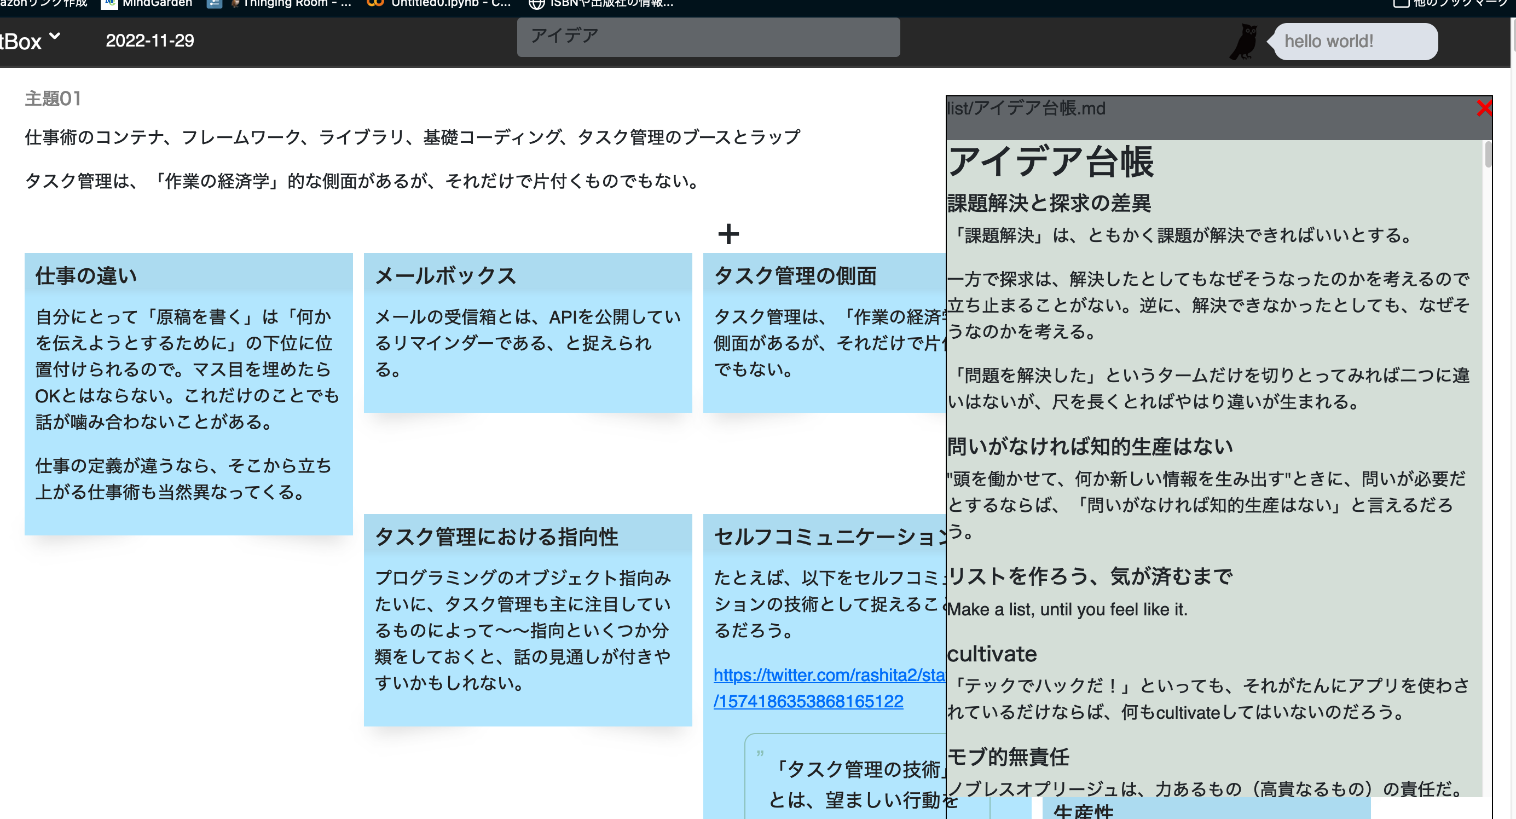Click the owl favicon of Thinging Room bookmark

(234, 3)
